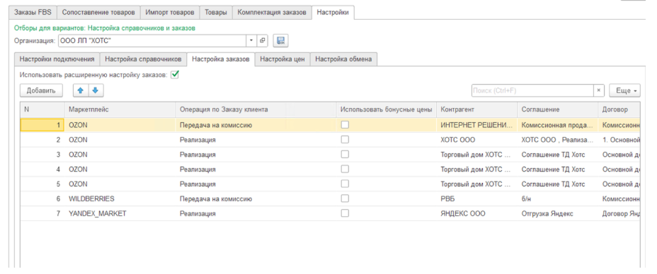Switch to the Заказы FBS tab
The height and width of the screenshot is (274, 657).
pyautogui.click(x=33, y=13)
